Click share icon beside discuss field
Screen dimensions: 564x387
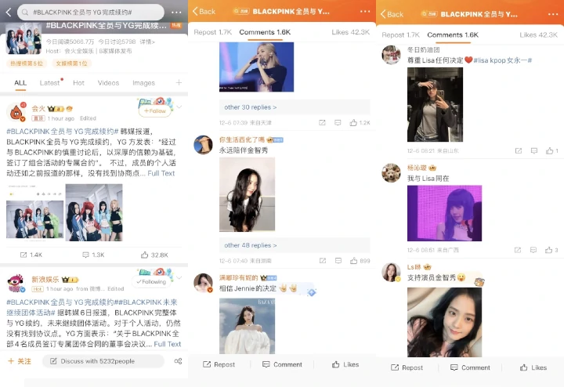click(x=178, y=361)
